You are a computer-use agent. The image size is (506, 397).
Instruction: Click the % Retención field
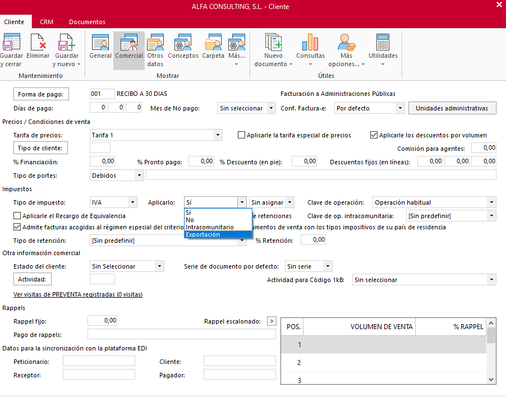click(313, 239)
